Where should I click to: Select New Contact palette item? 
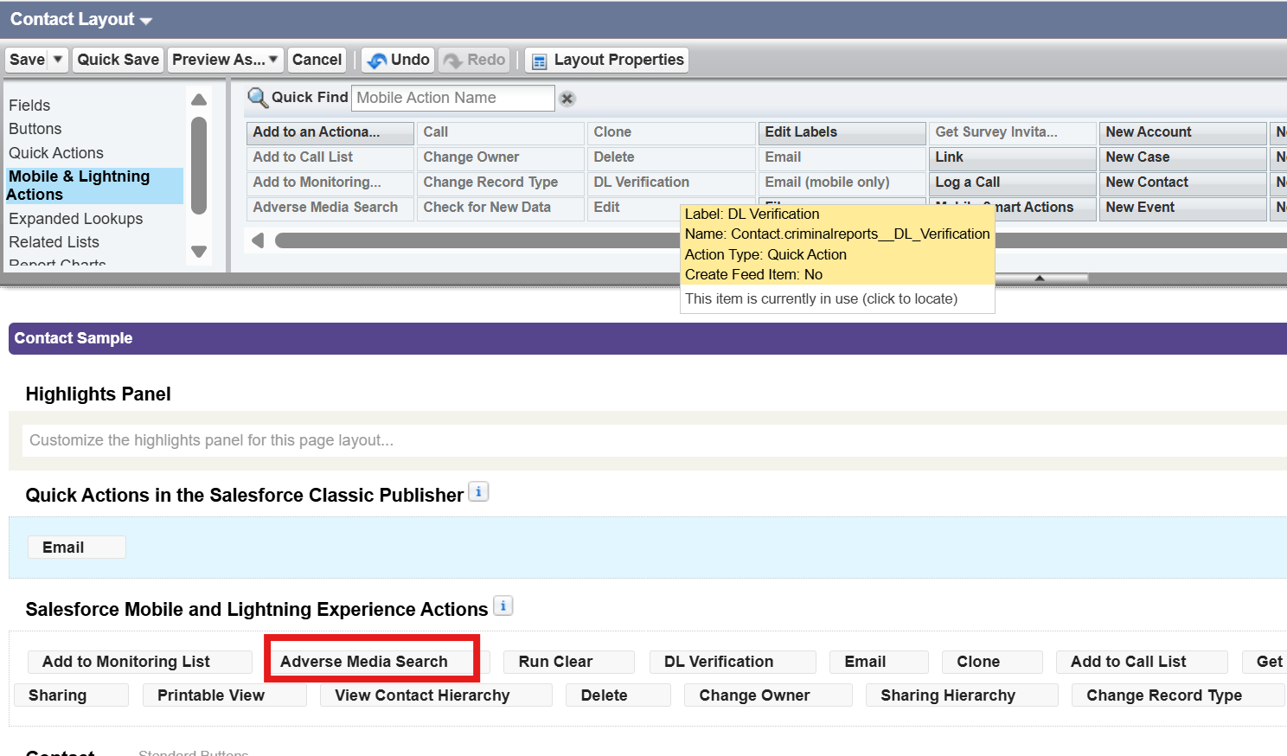click(1183, 183)
